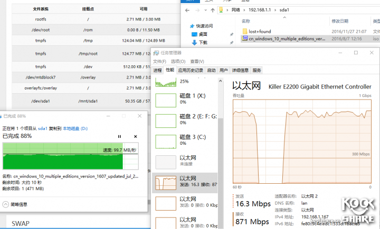This screenshot has height=229, width=380.
Task: Cancel the file copy with X
Action: tap(136, 137)
